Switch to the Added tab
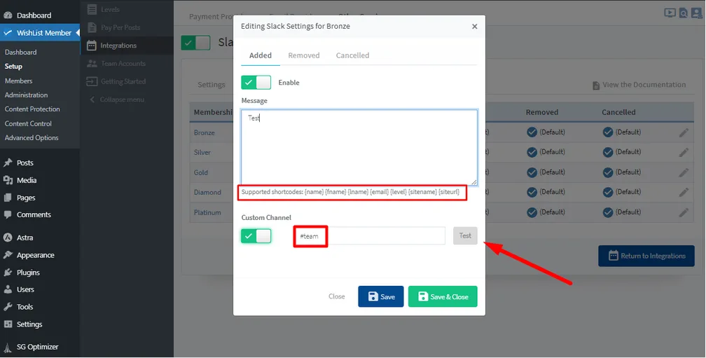Viewport: 706px width, 358px height. pyautogui.click(x=261, y=55)
